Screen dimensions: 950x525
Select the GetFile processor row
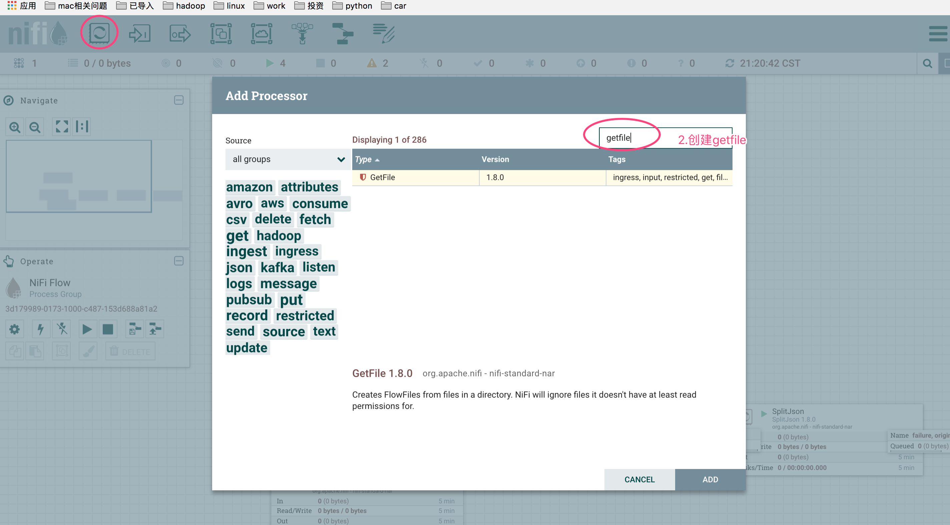point(542,178)
